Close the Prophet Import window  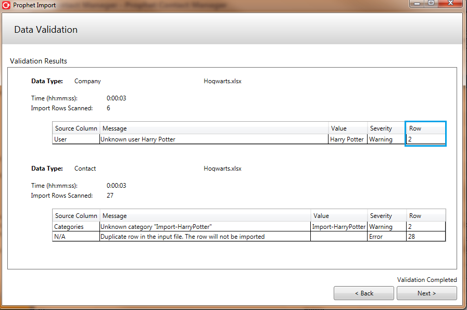(x=450, y=3)
